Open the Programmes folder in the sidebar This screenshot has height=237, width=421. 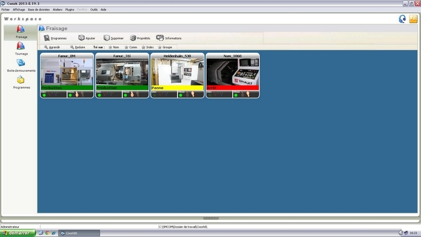tap(21, 83)
